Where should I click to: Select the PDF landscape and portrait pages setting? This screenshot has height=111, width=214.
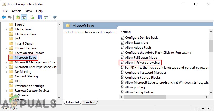coord(167,68)
